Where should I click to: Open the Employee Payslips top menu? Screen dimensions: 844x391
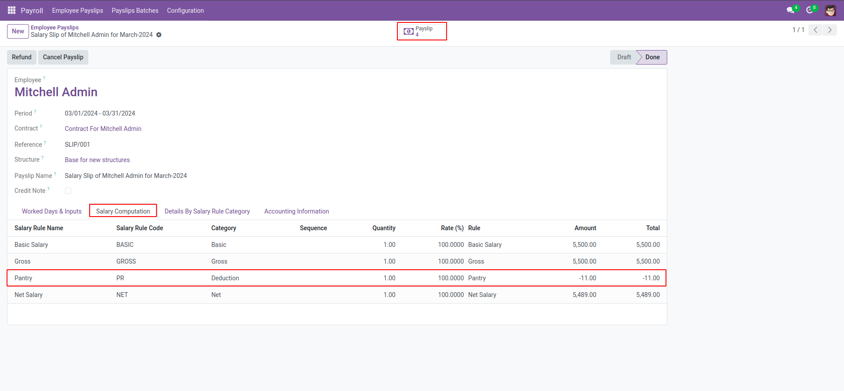tap(77, 11)
